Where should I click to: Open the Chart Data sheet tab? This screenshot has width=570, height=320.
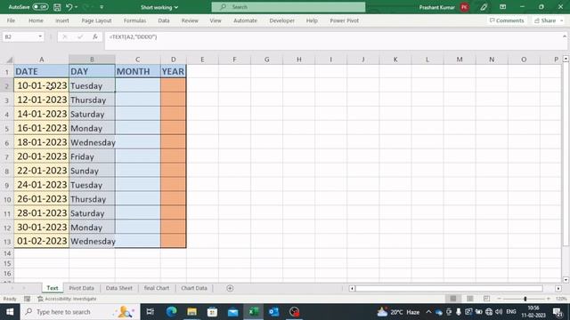[194, 288]
